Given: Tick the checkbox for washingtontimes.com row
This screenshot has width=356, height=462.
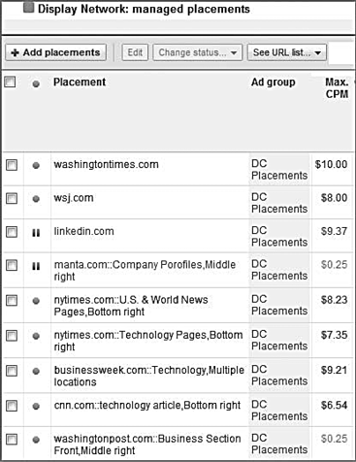Looking at the screenshot, I should tap(12, 165).
